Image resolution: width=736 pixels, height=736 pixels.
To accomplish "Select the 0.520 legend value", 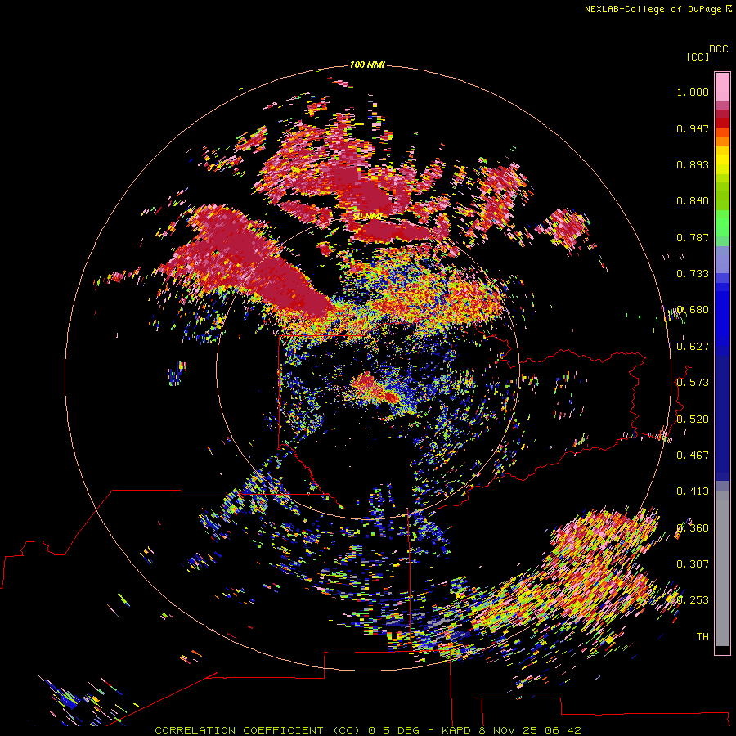I will (693, 420).
